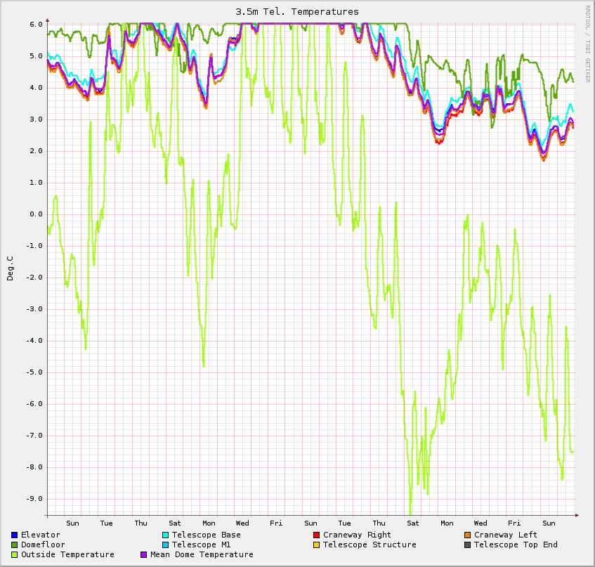
Task: Click the orange Craneway Left legend swatch
Action: point(467,535)
